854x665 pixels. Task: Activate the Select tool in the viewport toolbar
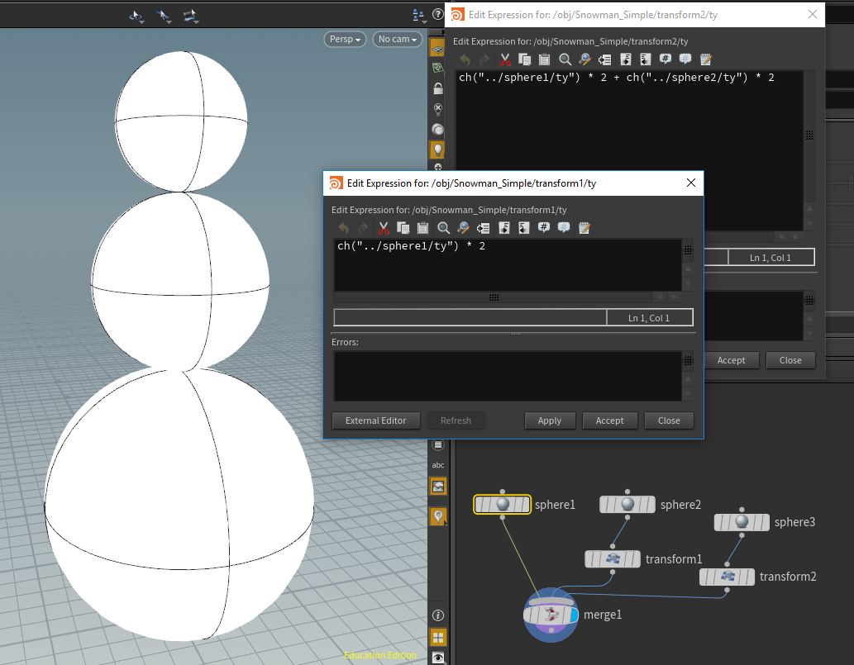pos(164,15)
